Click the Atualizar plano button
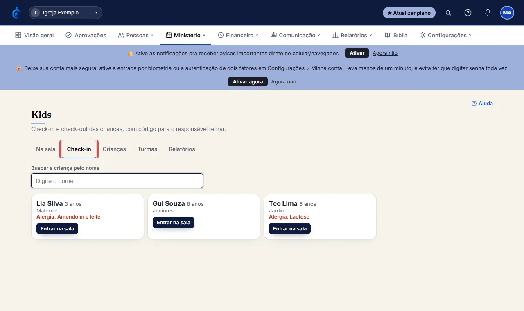 409,13
